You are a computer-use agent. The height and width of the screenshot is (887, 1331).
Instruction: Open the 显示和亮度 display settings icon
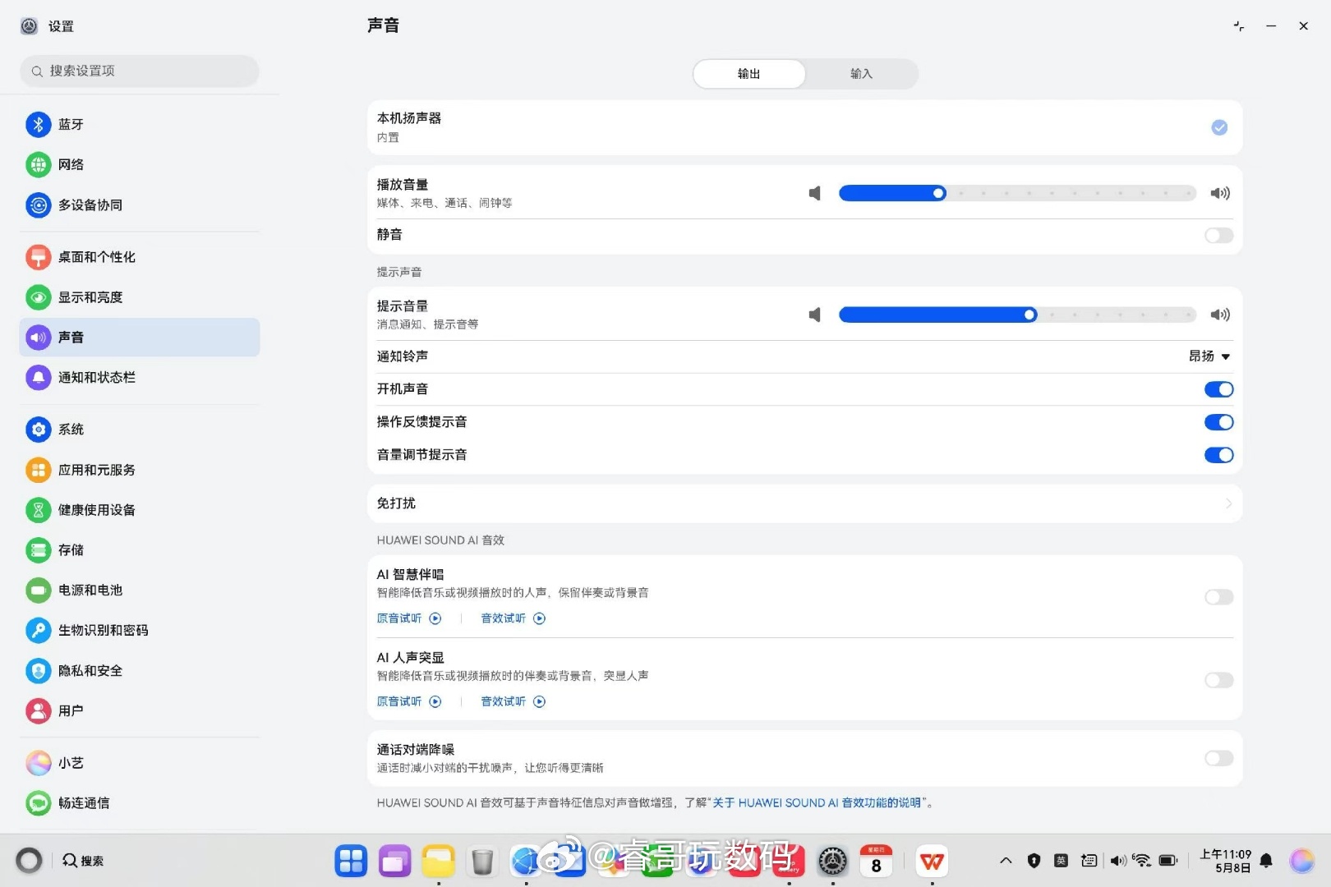click(39, 297)
